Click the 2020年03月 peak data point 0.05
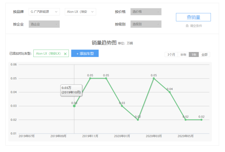 tap(154, 78)
